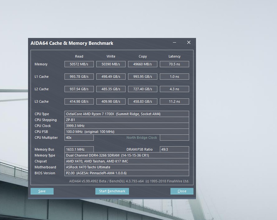Click the CPU Type label
This screenshot has height=220, width=277.
pos(42,114)
